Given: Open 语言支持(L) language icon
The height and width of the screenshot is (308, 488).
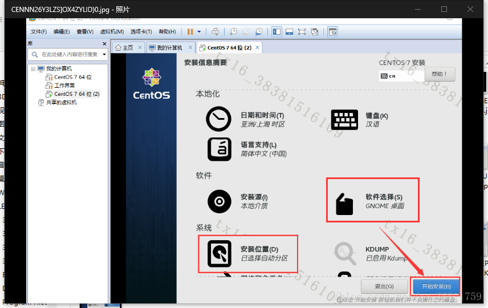Looking at the screenshot, I should [219, 149].
